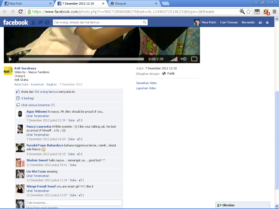Click Sematkan Video link
279x209 pixels.
[146, 83]
